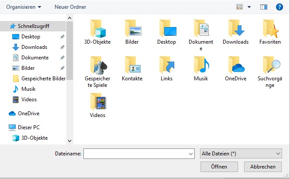This screenshot has height=179, width=290.
Task: Select the Kontakte folder icon
Action: 132,65
